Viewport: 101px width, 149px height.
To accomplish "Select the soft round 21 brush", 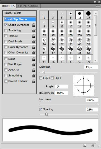I will coord(79,24).
